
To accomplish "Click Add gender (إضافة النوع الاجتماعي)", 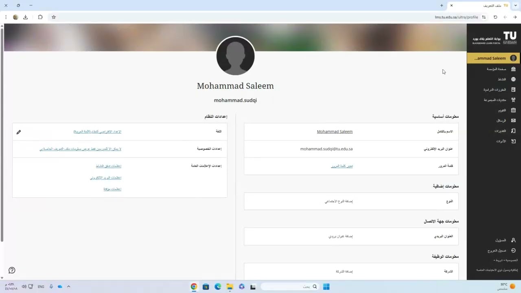I will tap(339, 201).
